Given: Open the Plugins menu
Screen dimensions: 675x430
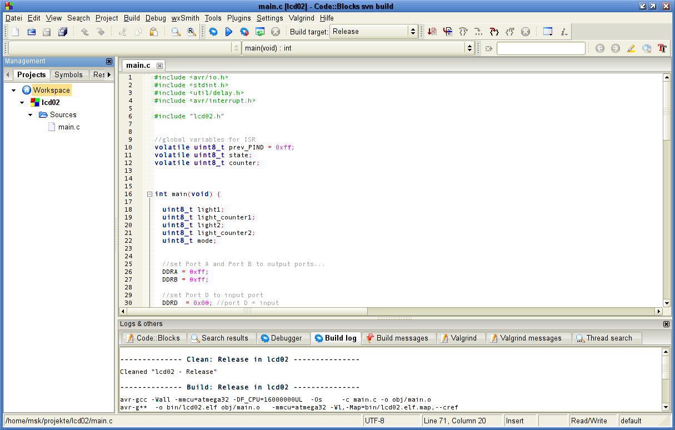Looking at the screenshot, I should pyautogui.click(x=239, y=18).
